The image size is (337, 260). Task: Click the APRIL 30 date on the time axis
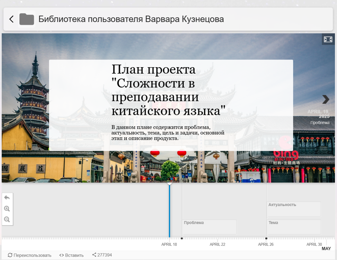314,244
